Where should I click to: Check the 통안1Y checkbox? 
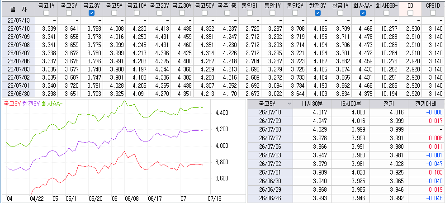tap(272, 13)
